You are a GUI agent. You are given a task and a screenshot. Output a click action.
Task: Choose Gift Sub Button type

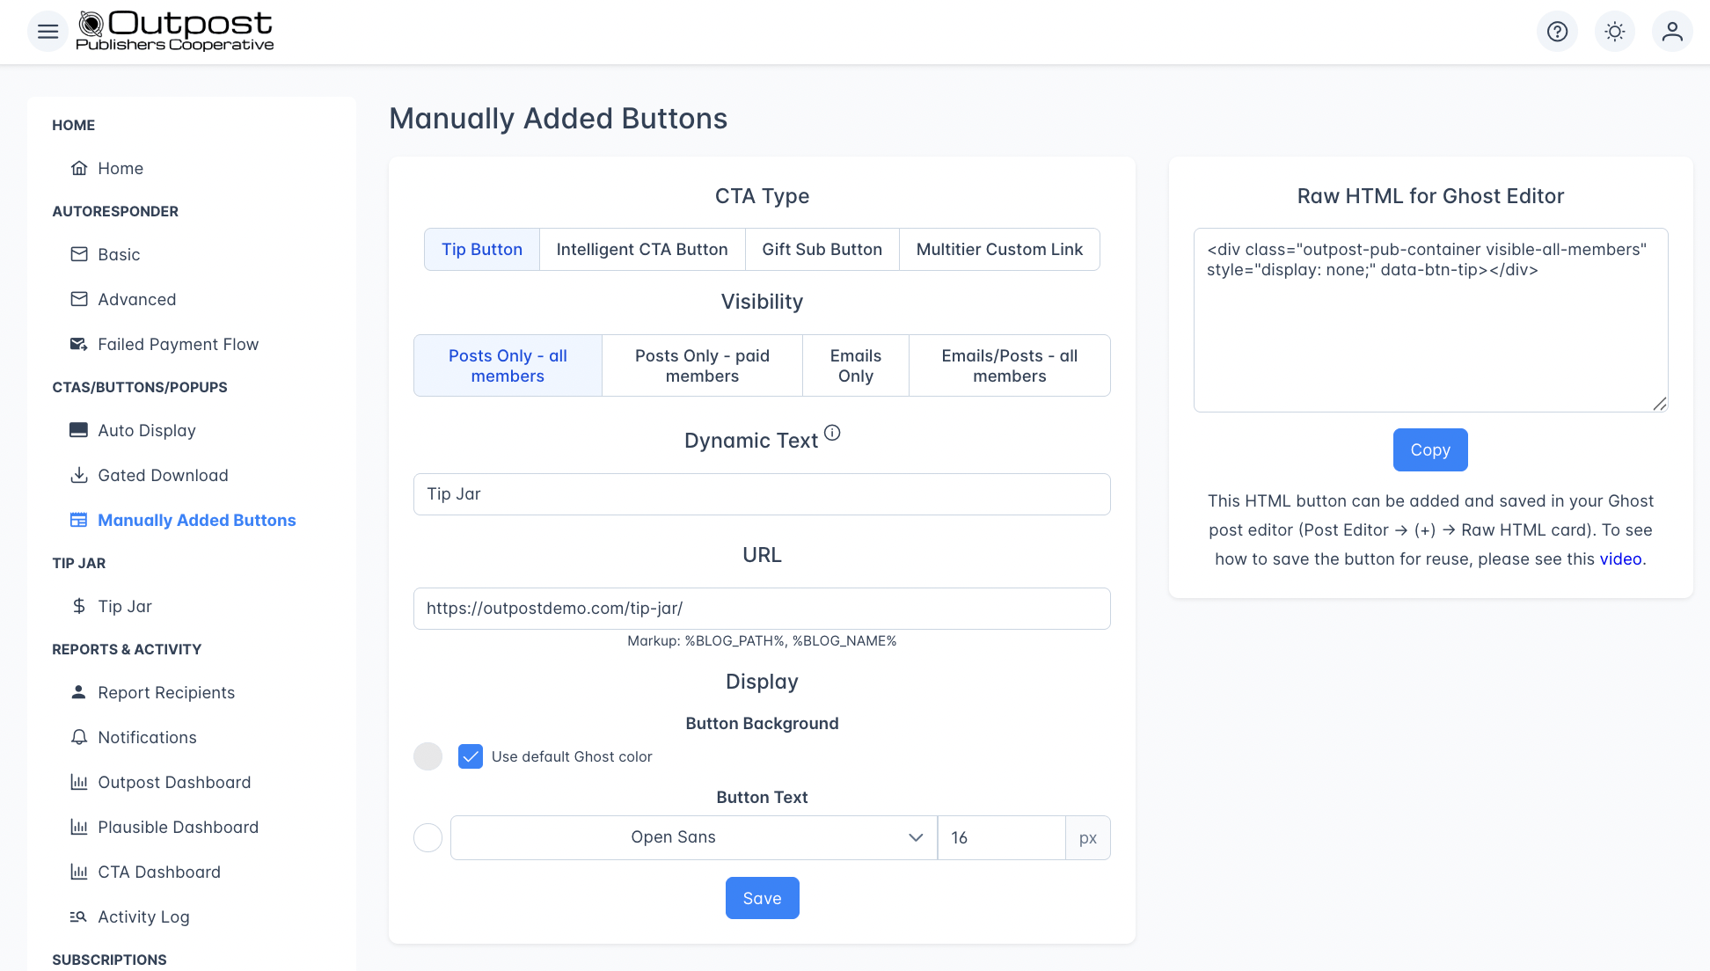(x=822, y=249)
